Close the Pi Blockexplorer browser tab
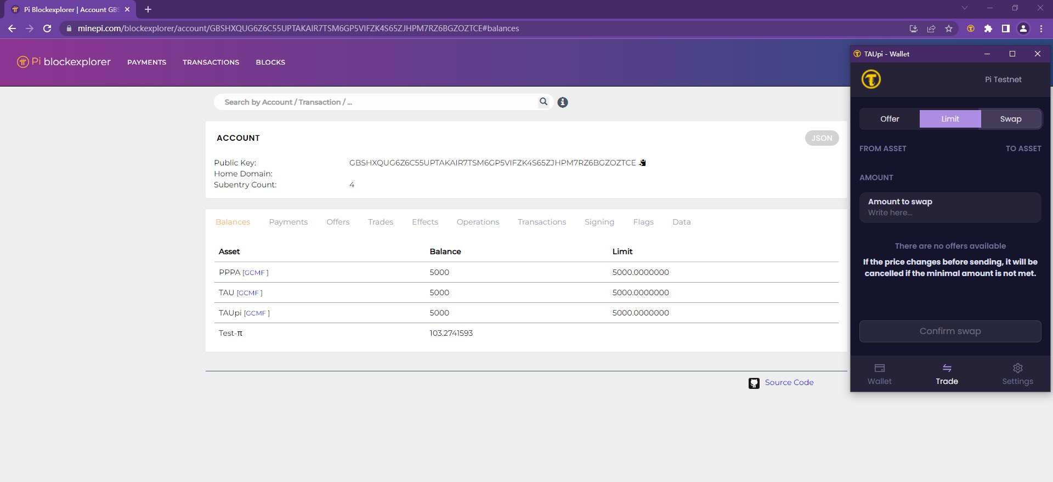Image resolution: width=1053 pixels, height=482 pixels. coord(127,9)
